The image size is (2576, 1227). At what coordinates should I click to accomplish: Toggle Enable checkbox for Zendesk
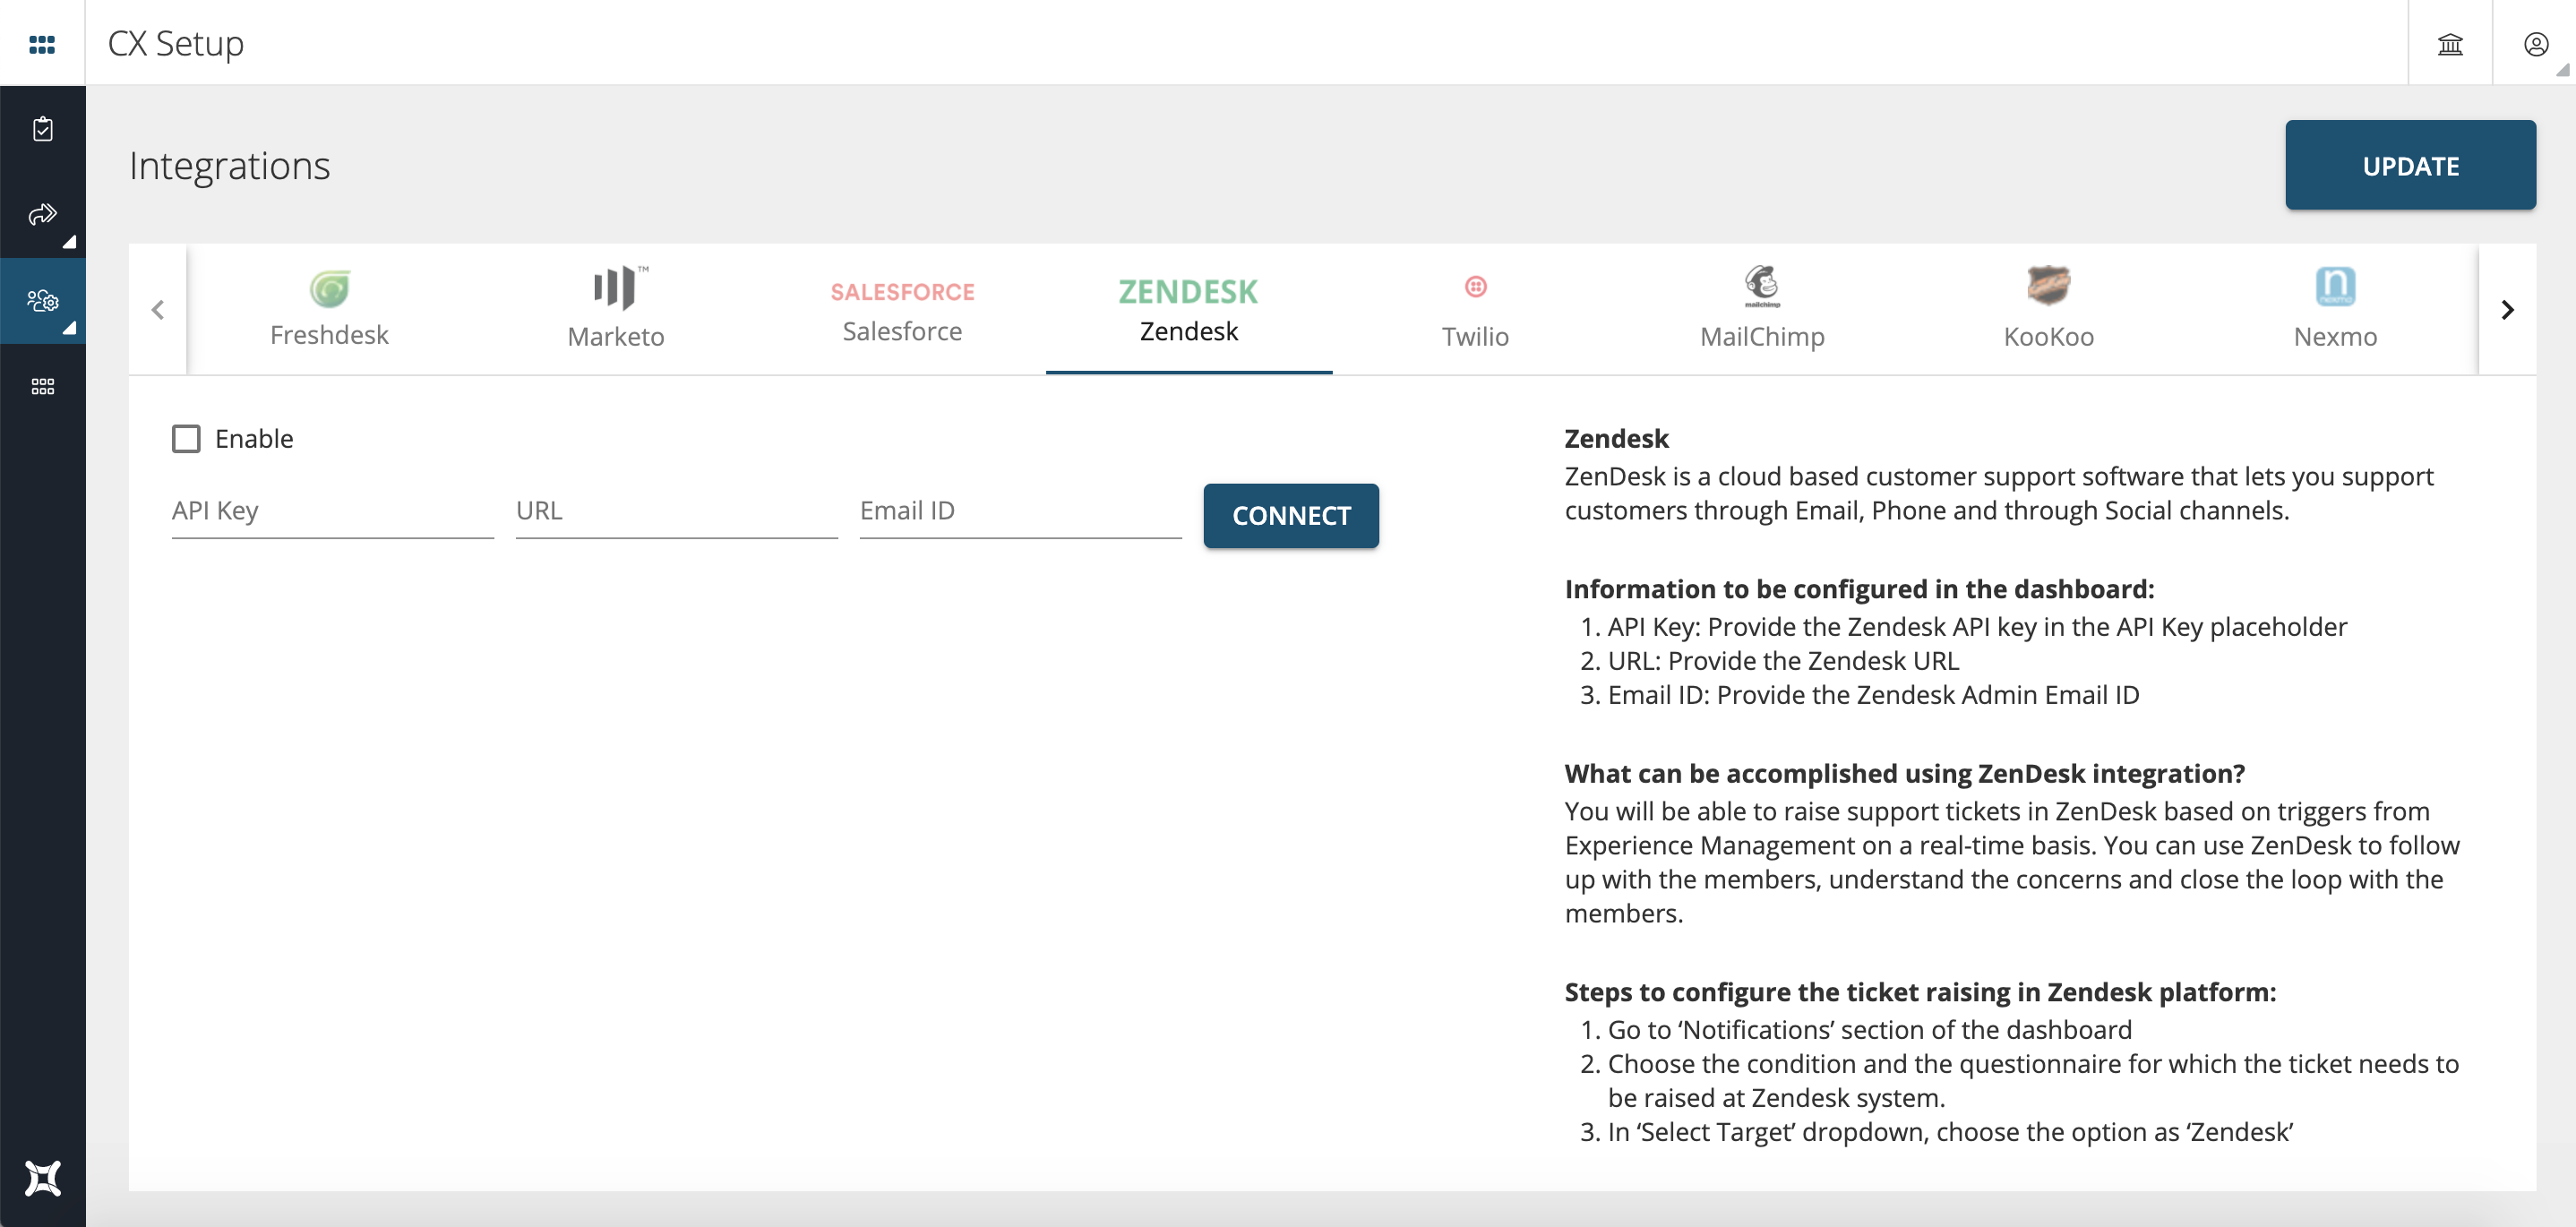[x=185, y=439]
